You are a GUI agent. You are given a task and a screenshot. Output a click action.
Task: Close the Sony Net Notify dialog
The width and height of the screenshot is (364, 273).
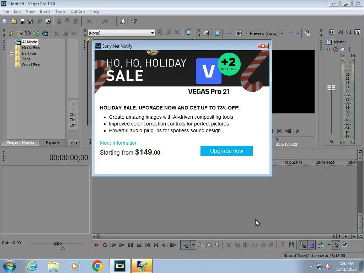point(263,46)
